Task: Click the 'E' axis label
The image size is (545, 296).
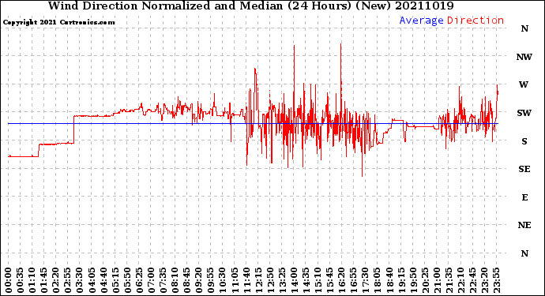Action: point(524,197)
